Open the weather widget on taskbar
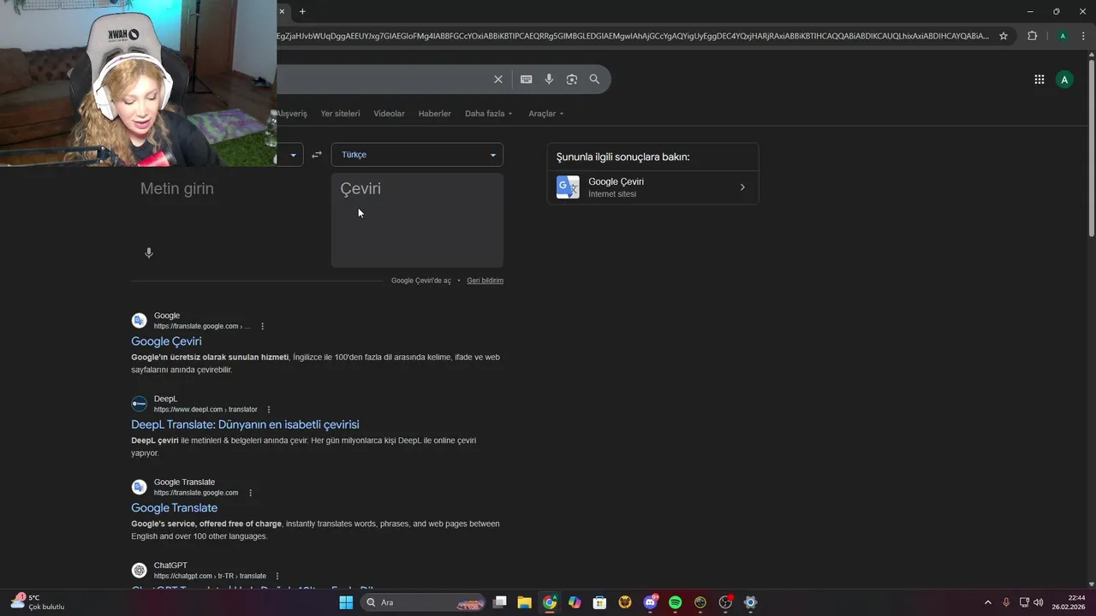Screen dimensions: 1096x616 point(38,602)
